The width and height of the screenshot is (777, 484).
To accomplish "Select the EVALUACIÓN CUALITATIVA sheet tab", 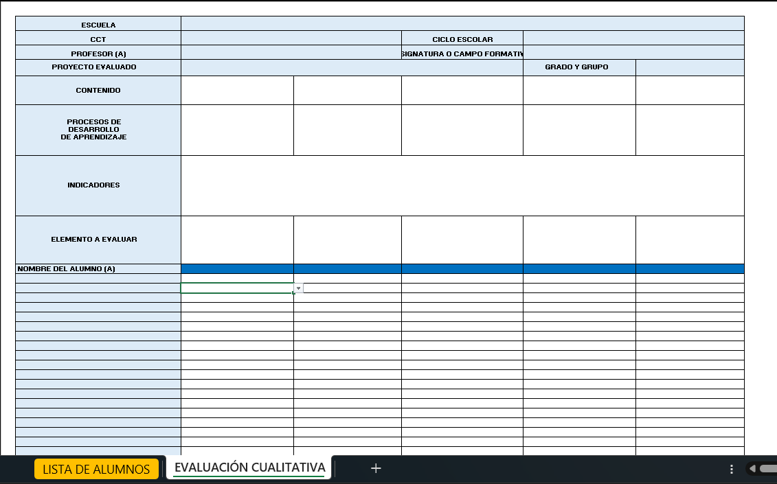I will 249,468.
